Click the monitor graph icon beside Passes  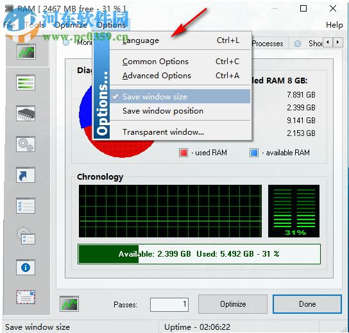(x=69, y=304)
